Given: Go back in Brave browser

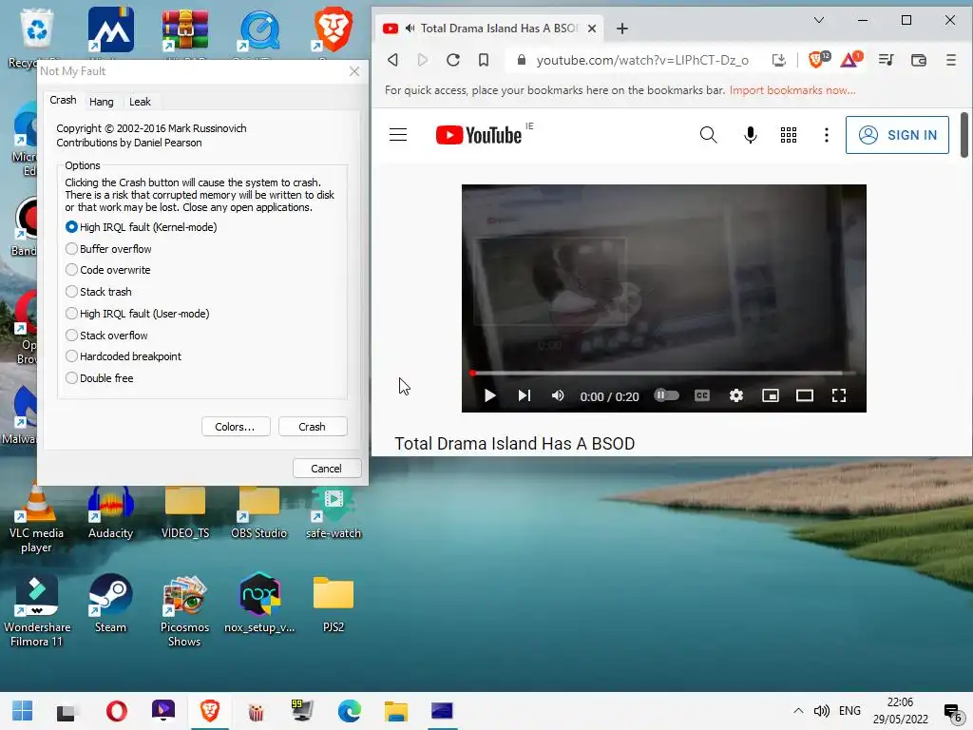Looking at the screenshot, I should (x=392, y=60).
